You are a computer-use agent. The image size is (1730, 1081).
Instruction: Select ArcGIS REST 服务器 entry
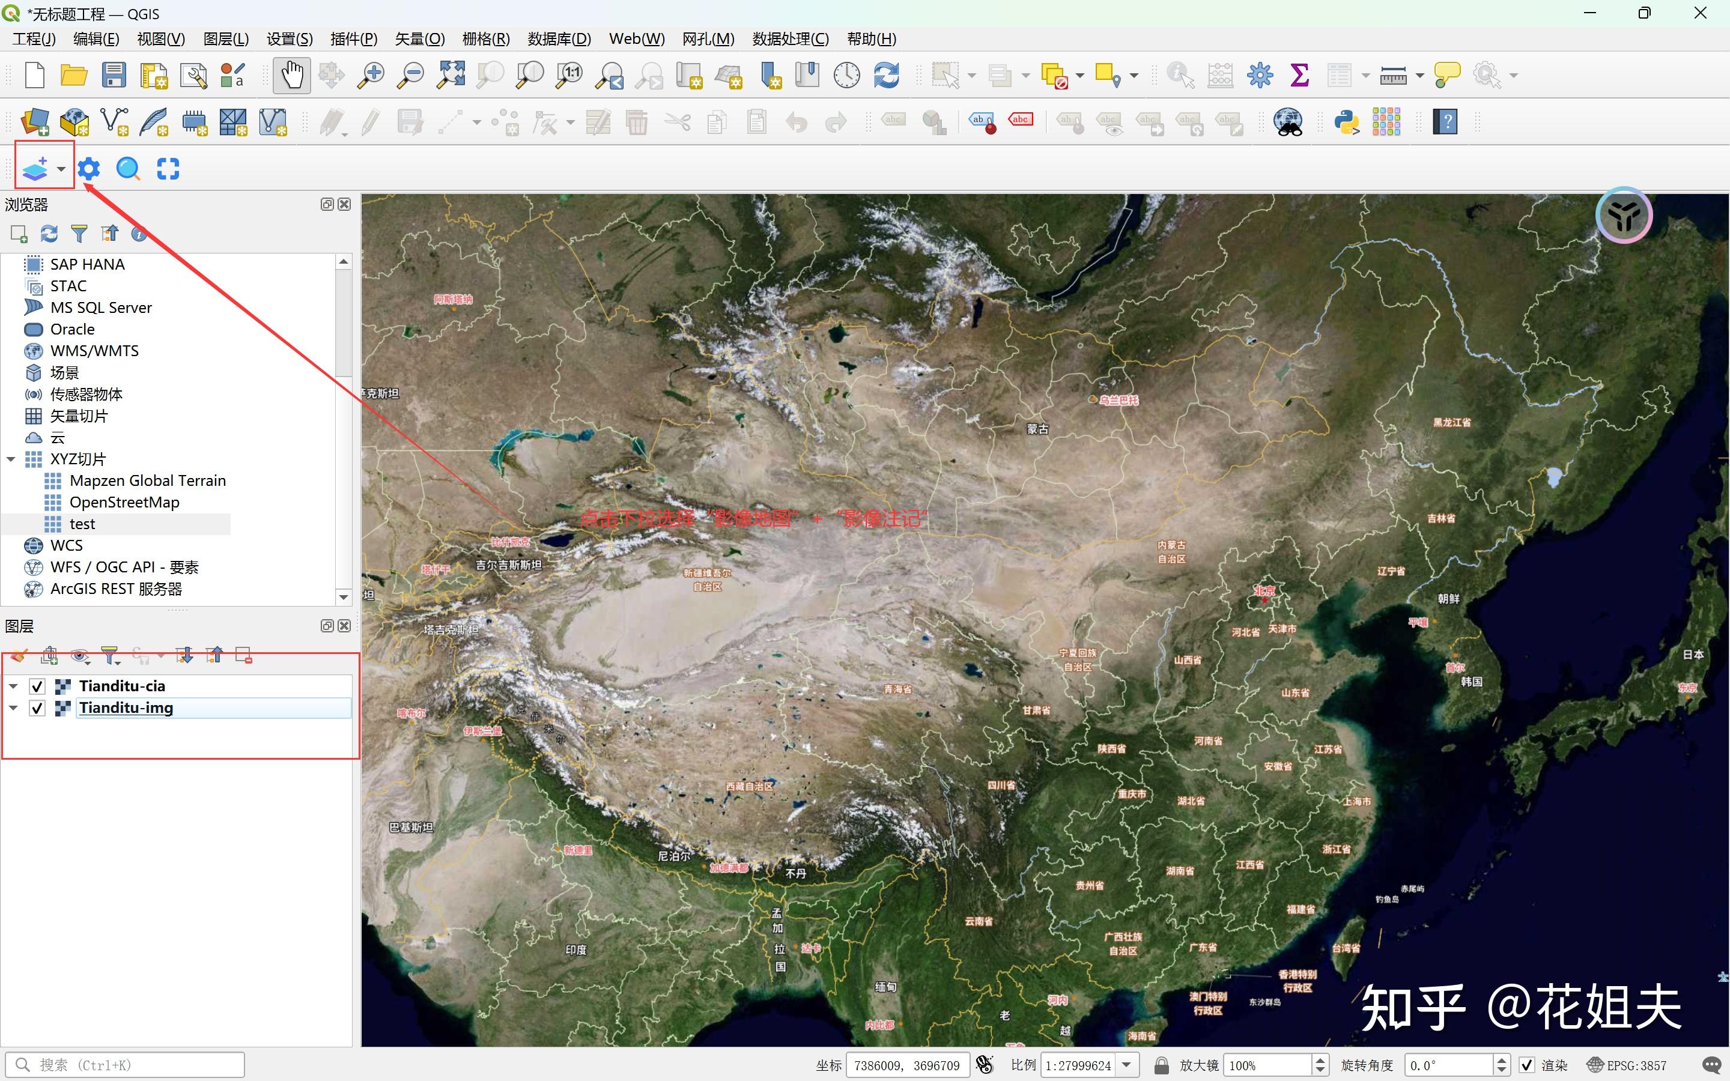[x=116, y=589]
